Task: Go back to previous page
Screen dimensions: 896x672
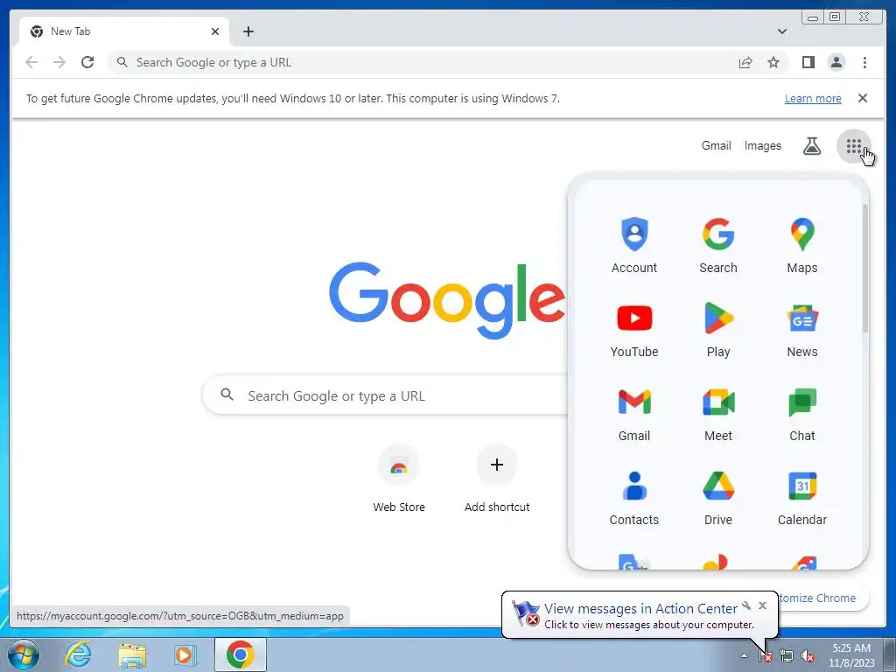Action: tap(31, 62)
